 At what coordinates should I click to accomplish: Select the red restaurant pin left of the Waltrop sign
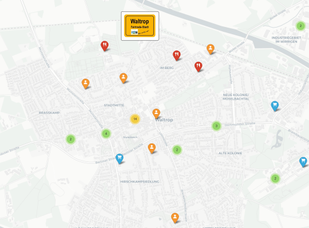[x=105, y=46]
